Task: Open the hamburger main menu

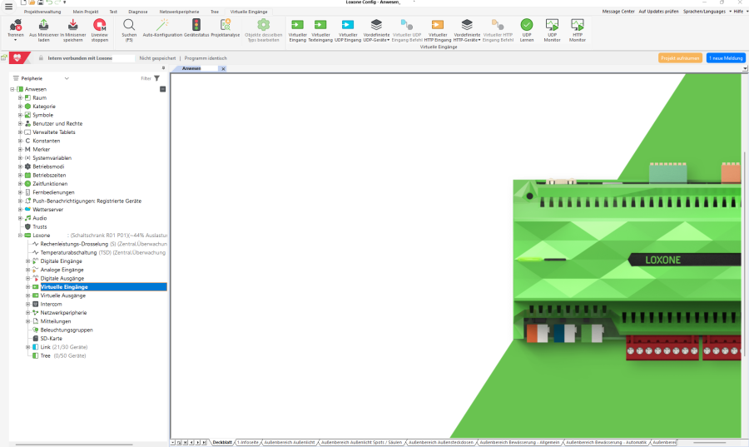Action: (x=8, y=7)
